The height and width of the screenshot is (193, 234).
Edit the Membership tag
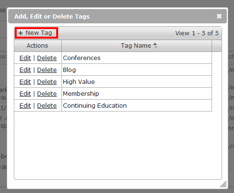coord(25,94)
